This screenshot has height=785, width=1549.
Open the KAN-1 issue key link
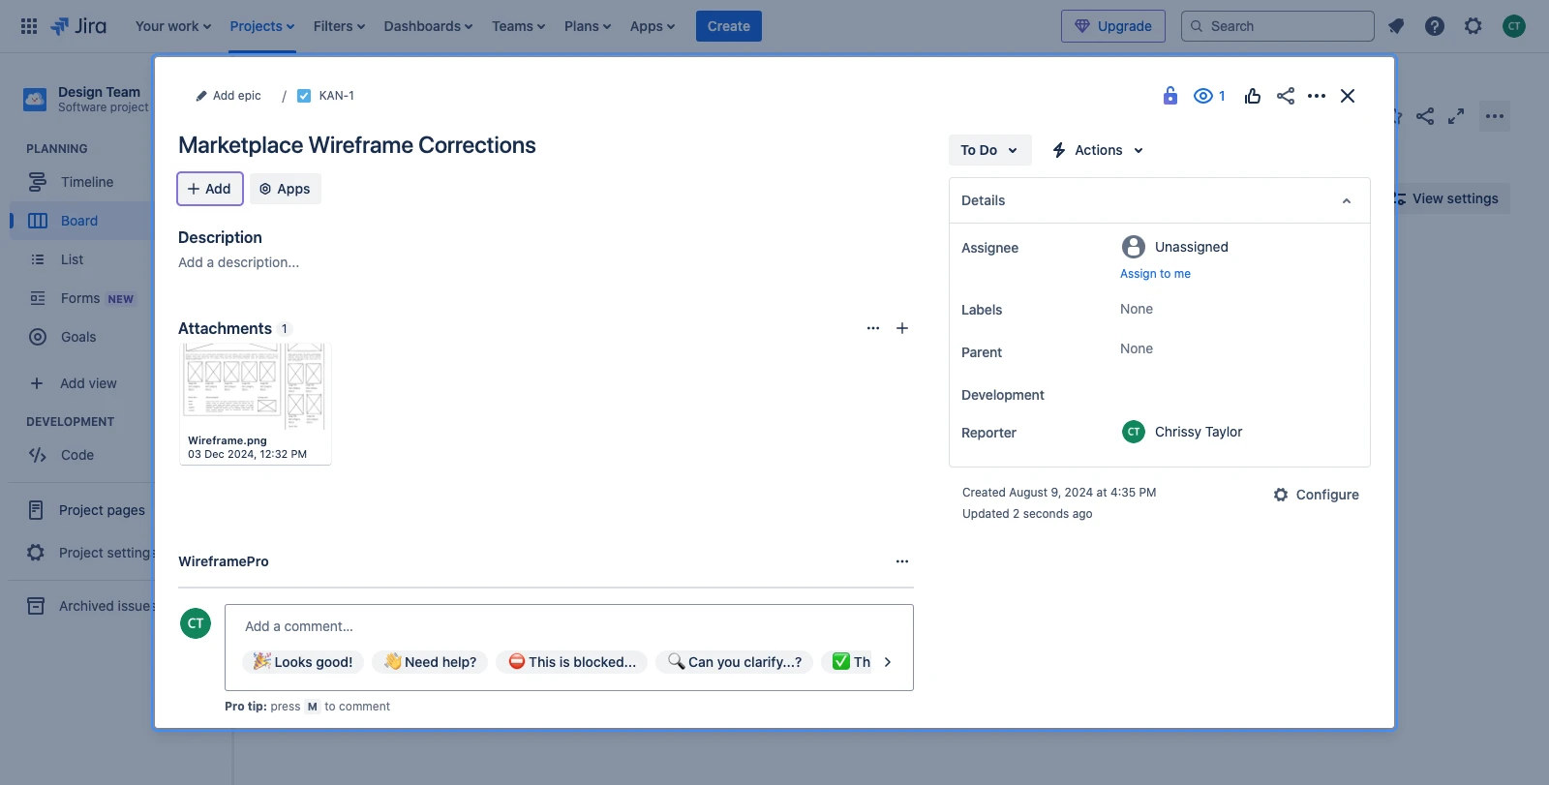click(336, 96)
